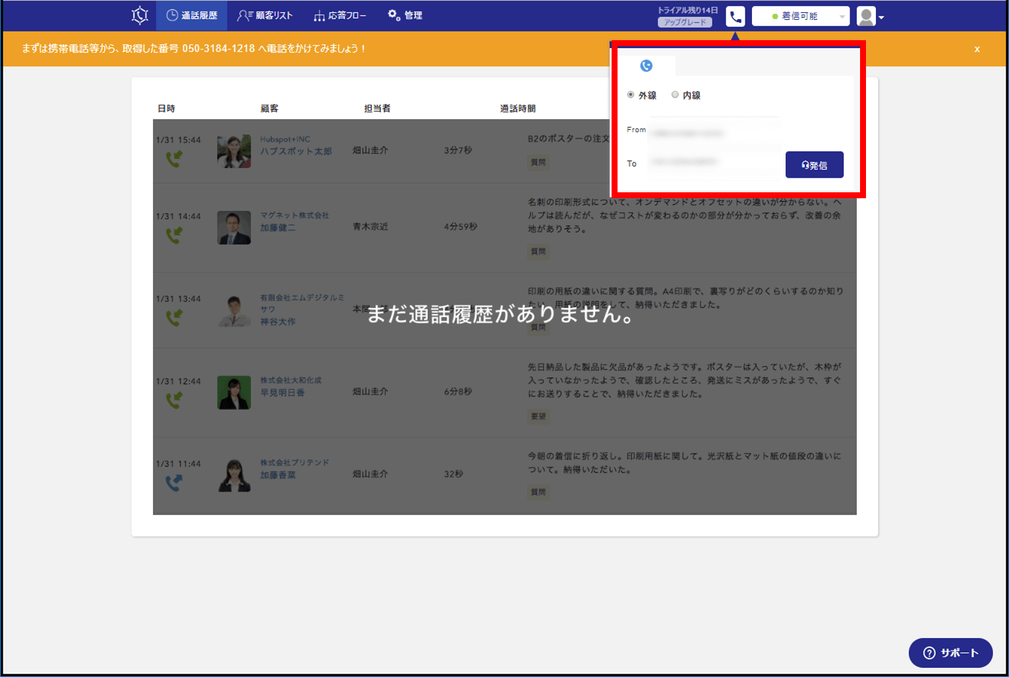Click the call icon for 1/31 15:44
The image size is (1009, 677).
(174, 159)
